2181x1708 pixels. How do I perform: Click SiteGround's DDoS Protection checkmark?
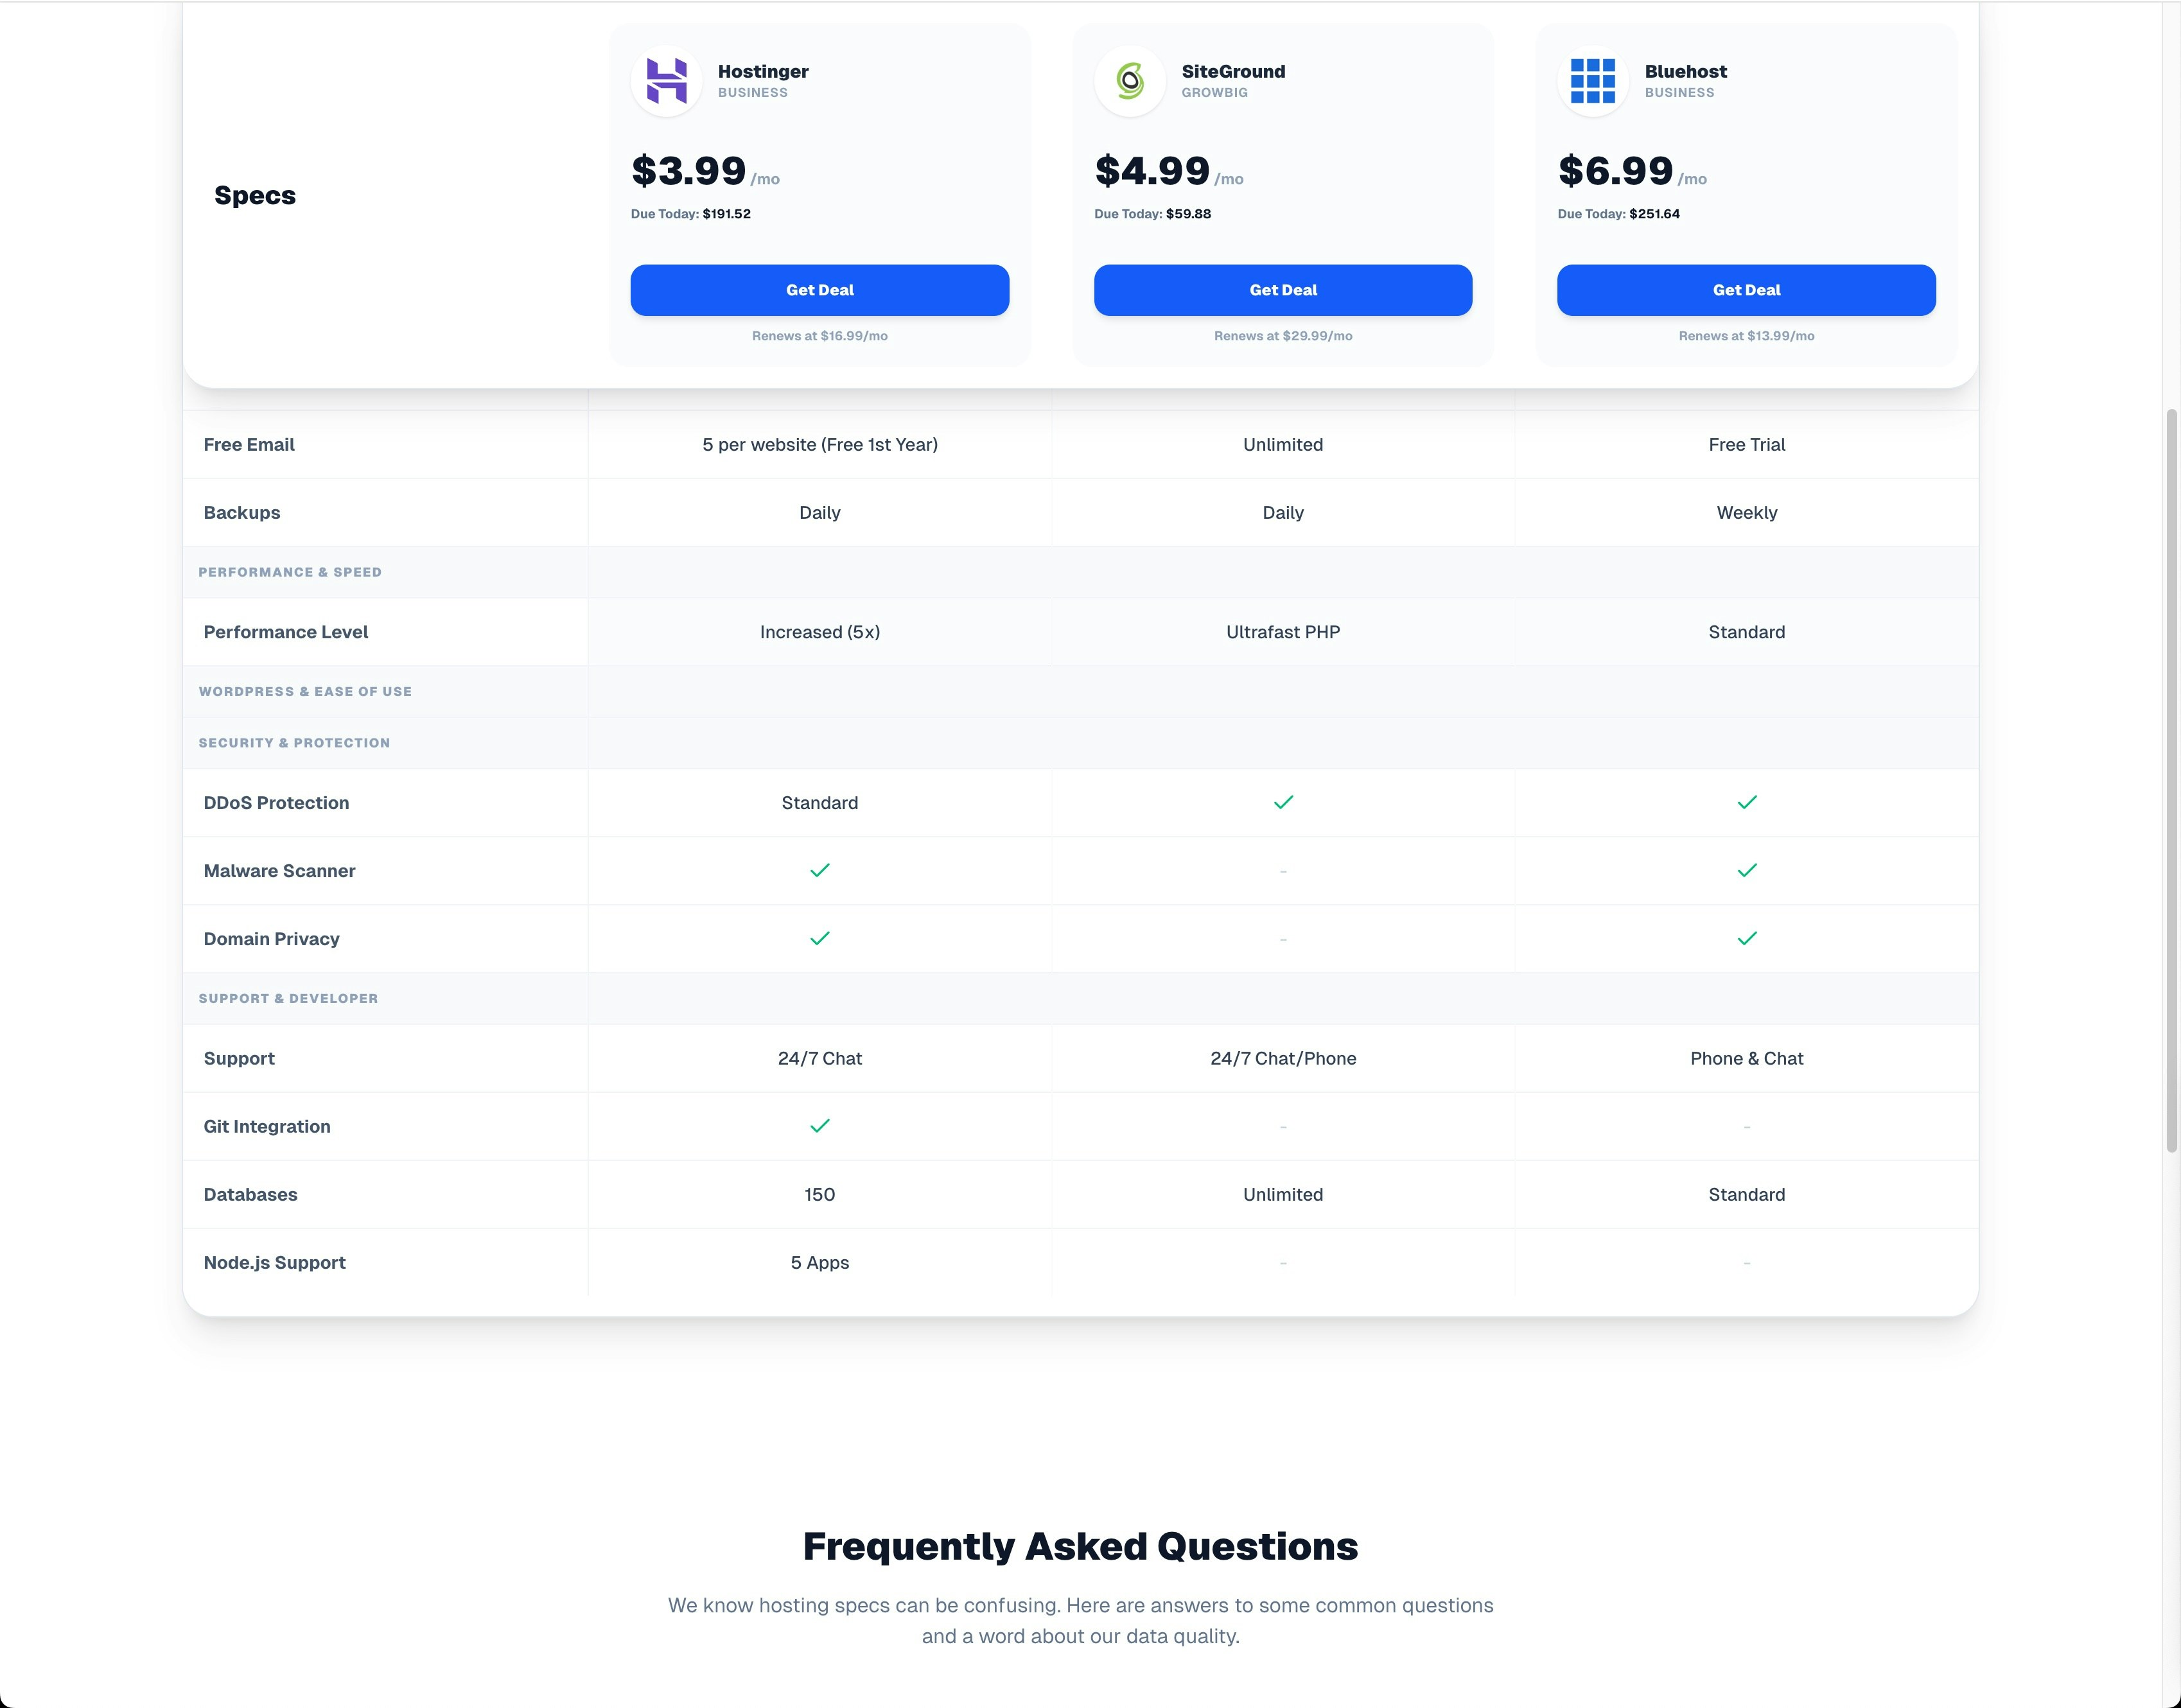coord(1283,802)
